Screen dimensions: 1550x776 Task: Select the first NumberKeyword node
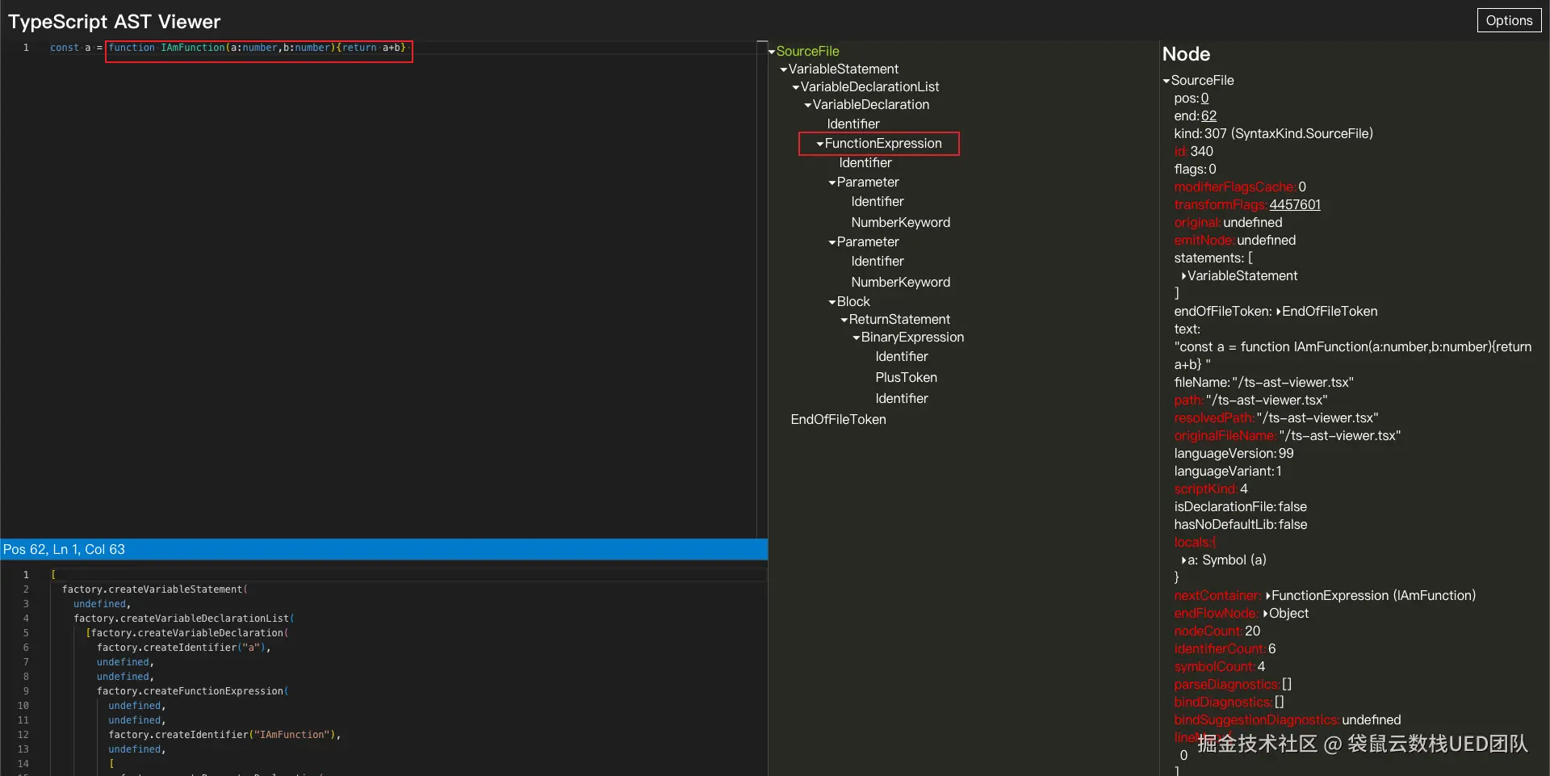coord(901,222)
